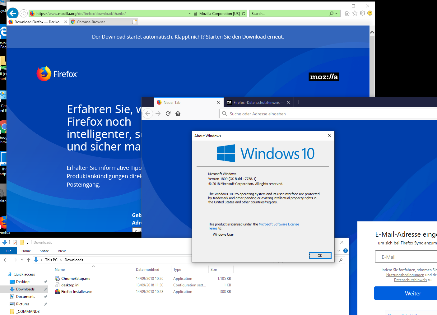Open File menu in Explorer
Viewport: 437px width, 315px height.
point(8,251)
